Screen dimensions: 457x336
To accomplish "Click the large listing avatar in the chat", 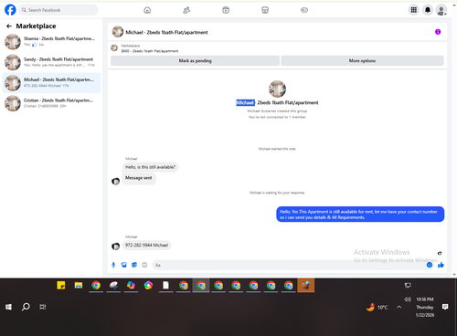I will tap(277, 89).
